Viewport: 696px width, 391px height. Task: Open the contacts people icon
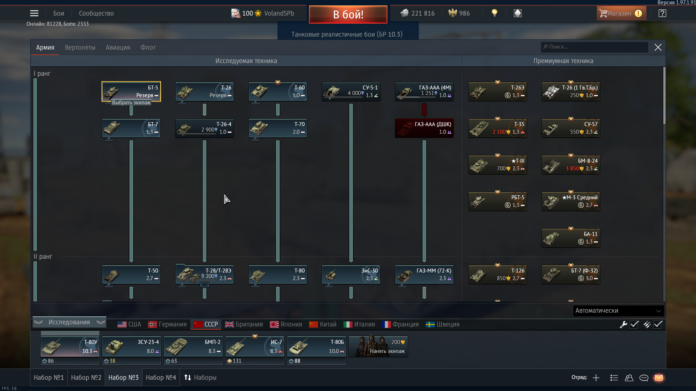(629, 378)
